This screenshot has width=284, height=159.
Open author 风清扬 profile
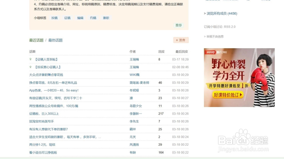134,145
